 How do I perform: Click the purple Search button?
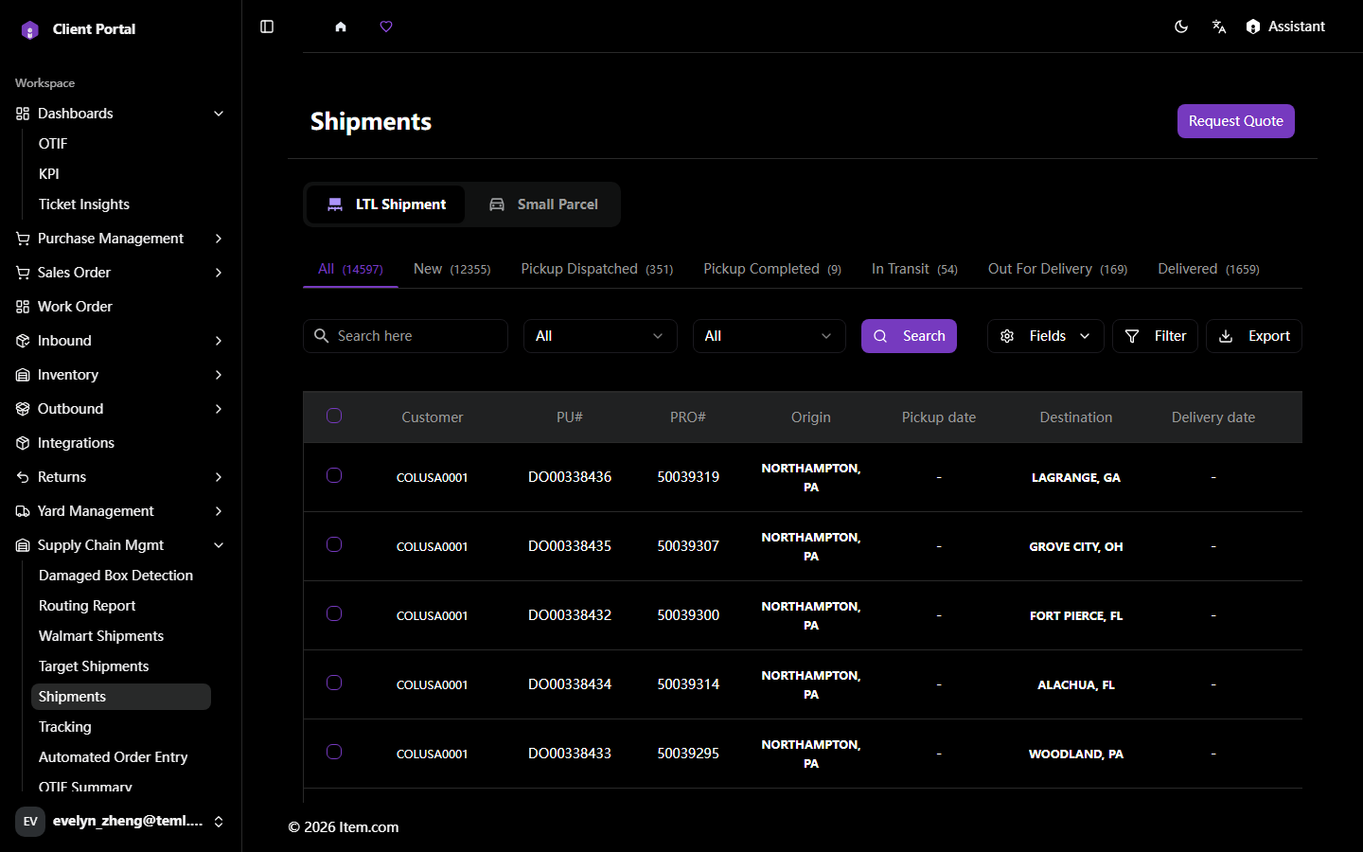[x=909, y=336]
